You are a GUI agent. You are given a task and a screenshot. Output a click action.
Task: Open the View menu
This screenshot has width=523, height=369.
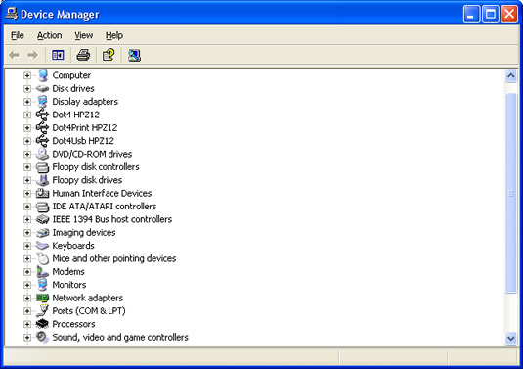(x=84, y=35)
